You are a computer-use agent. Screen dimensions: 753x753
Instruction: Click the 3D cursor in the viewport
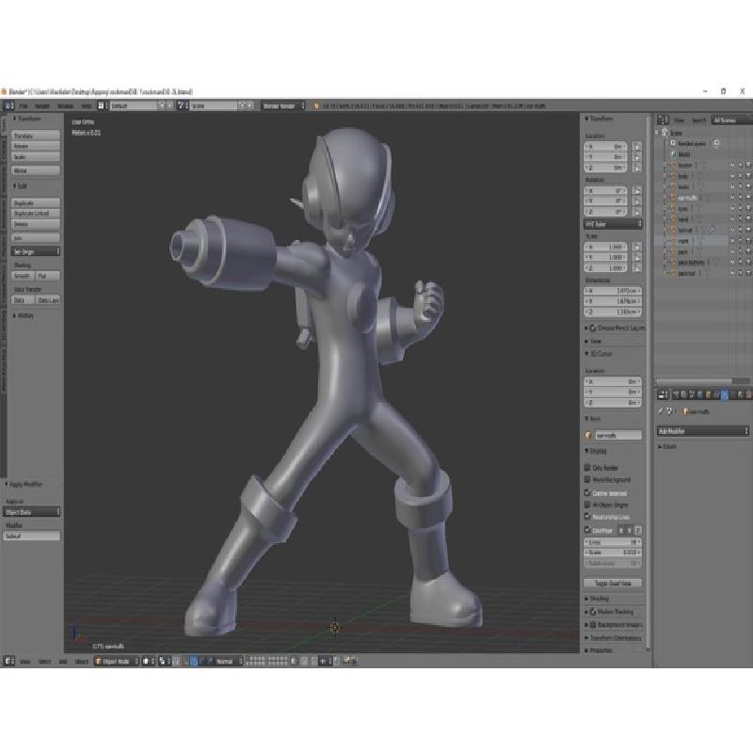tap(335, 627)
